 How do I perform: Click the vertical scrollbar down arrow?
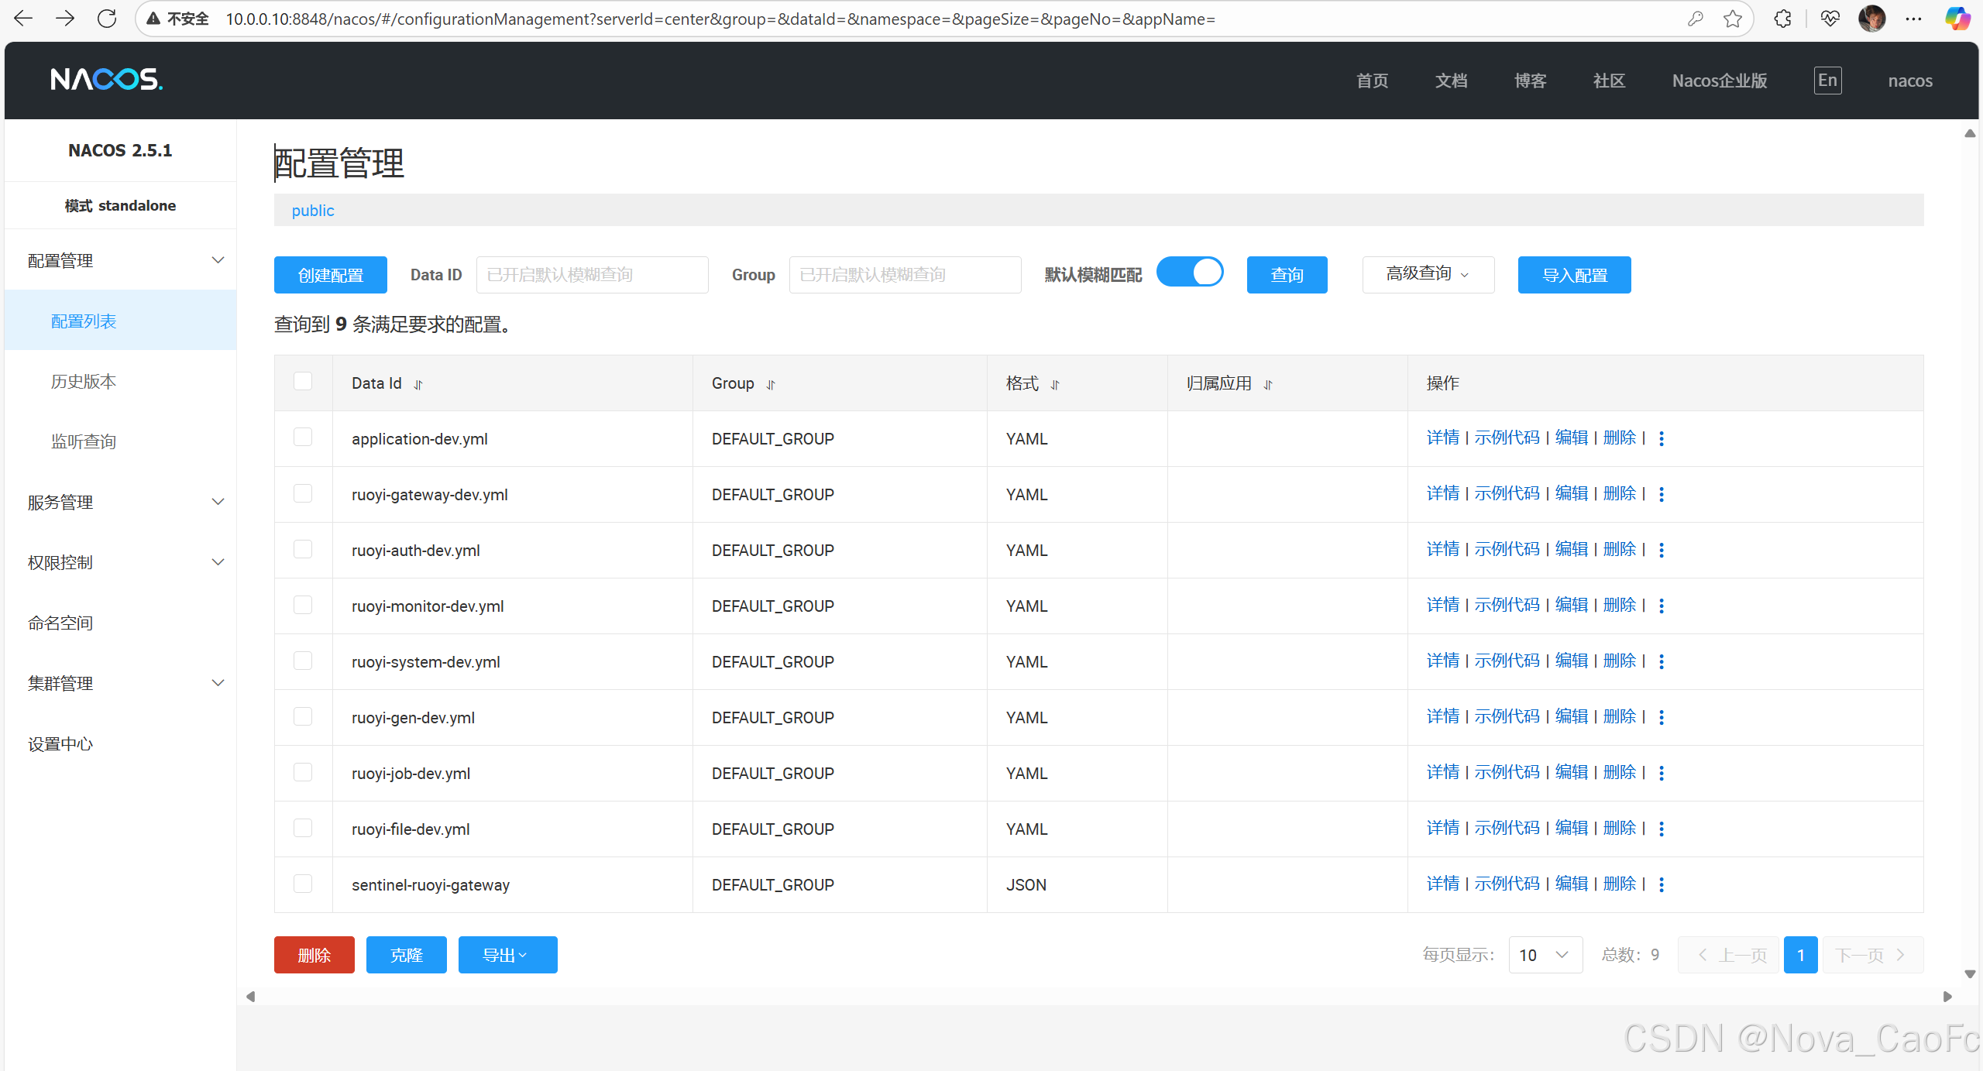point(1970,974)
